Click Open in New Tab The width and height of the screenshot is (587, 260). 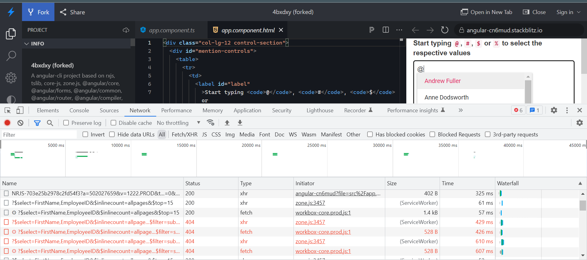tap(486, 12)
